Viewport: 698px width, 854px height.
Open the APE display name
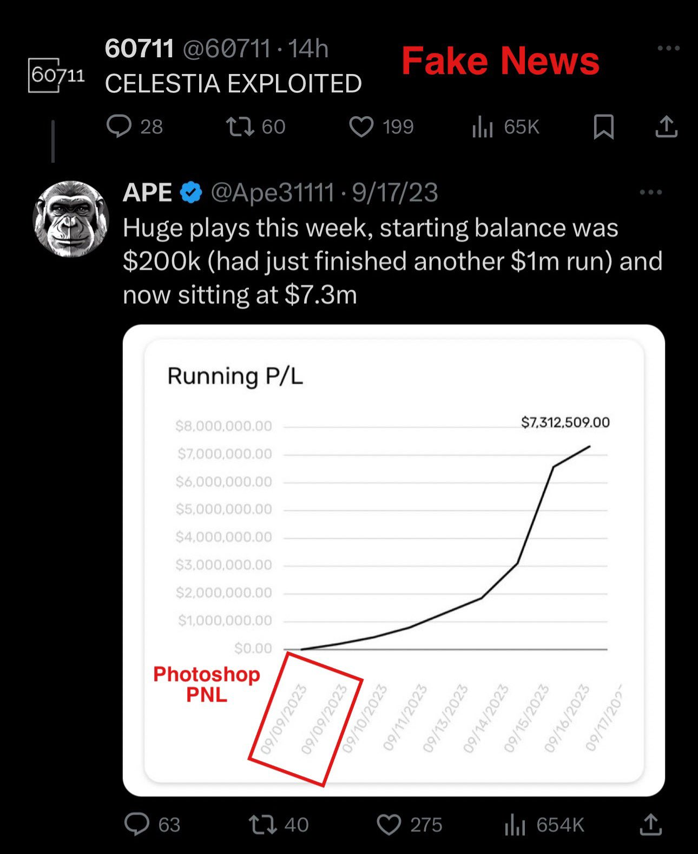click(x=148, y=192)
